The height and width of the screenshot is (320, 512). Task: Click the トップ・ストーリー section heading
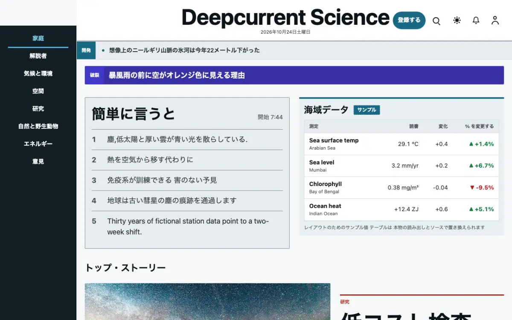[x=125, y=268]
